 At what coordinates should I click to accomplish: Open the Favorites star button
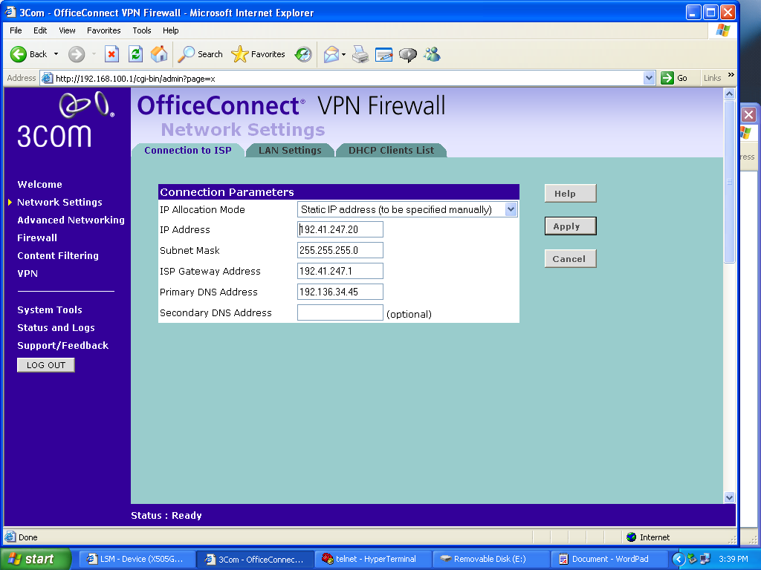pyautogui.click(x=259, y=54)
